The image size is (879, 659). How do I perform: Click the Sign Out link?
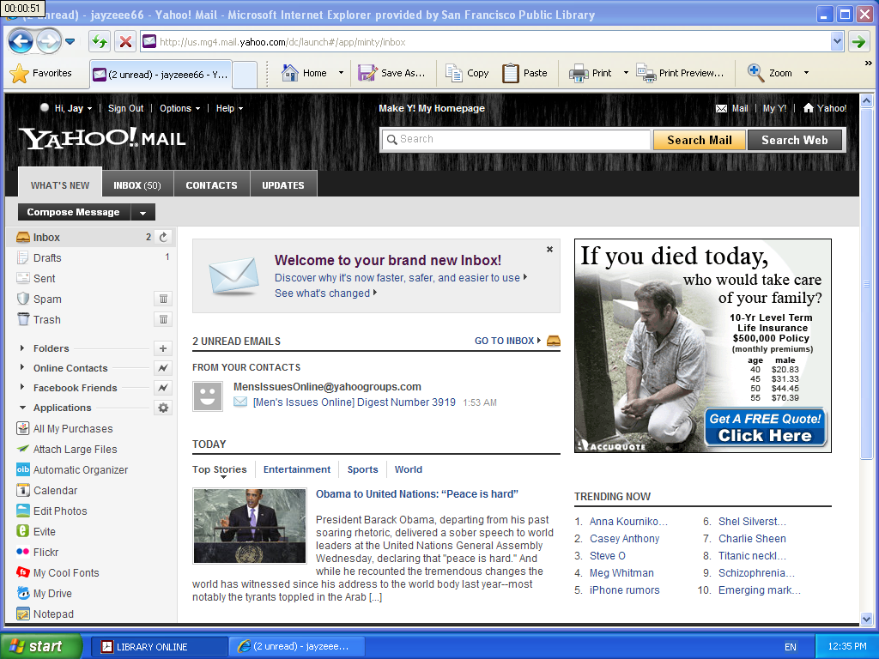[125, 109]
